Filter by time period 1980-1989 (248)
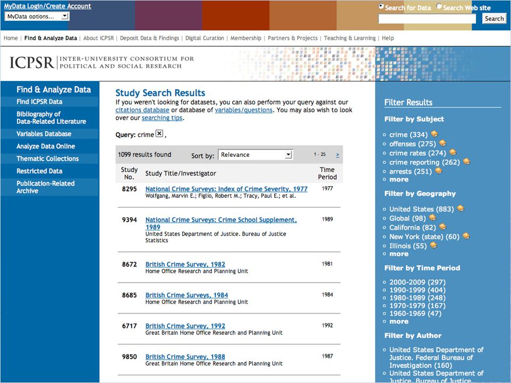Image resolution: width=511 pixels, height=383 pixels. (x=417, y=298)
